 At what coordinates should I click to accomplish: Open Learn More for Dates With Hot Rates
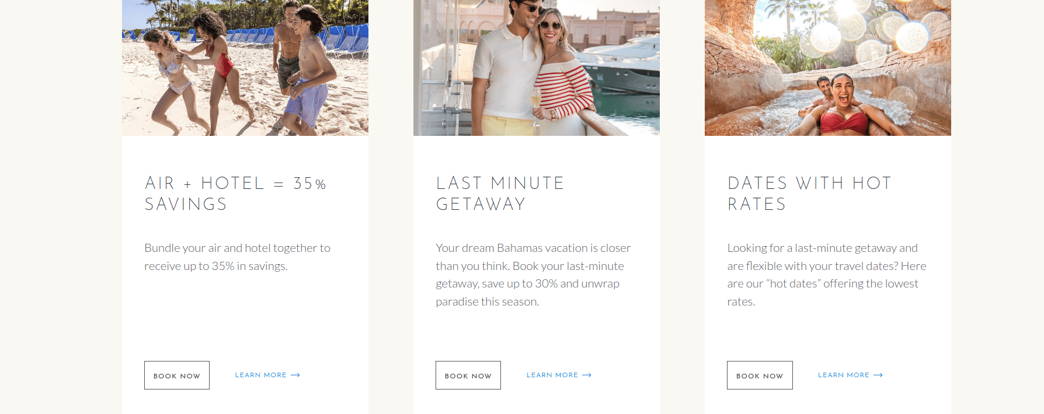(x=843, y=375)
